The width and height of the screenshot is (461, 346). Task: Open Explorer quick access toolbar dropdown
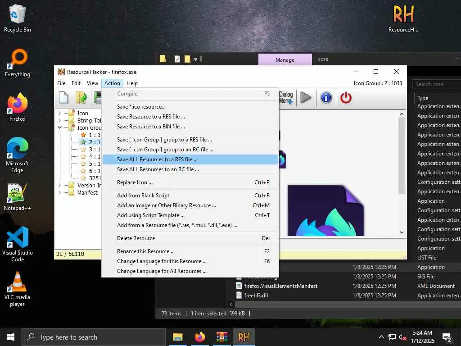195,59
